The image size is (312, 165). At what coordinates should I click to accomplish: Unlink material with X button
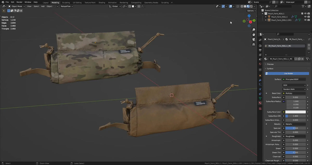pos(302,59)
